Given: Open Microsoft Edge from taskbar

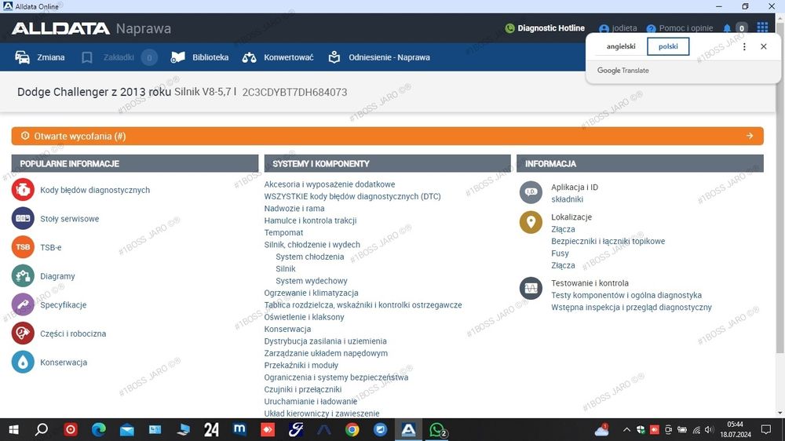Looking at the screenshot, I should tap(99, 429).
